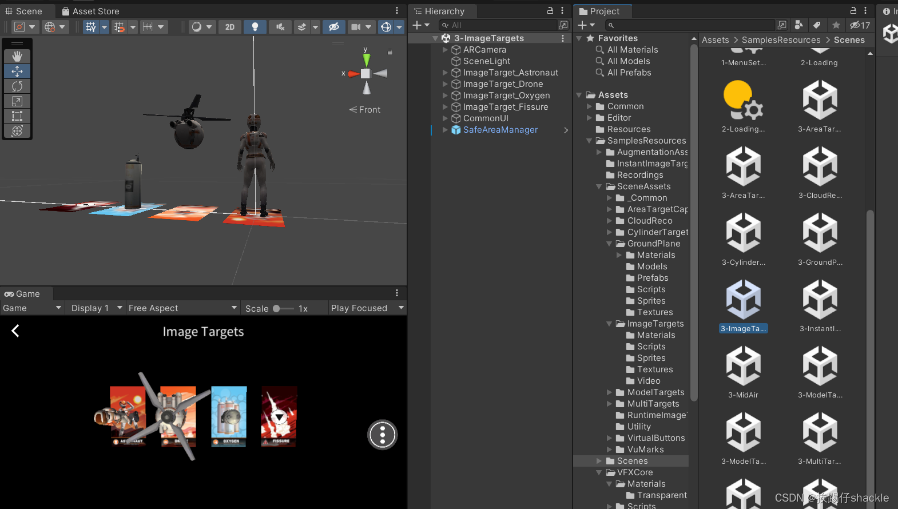The width and height of the screenshot is (898, 509).
Task: Open 3-ImageTargets scene options menu
Action: click(x=563, y=38)
